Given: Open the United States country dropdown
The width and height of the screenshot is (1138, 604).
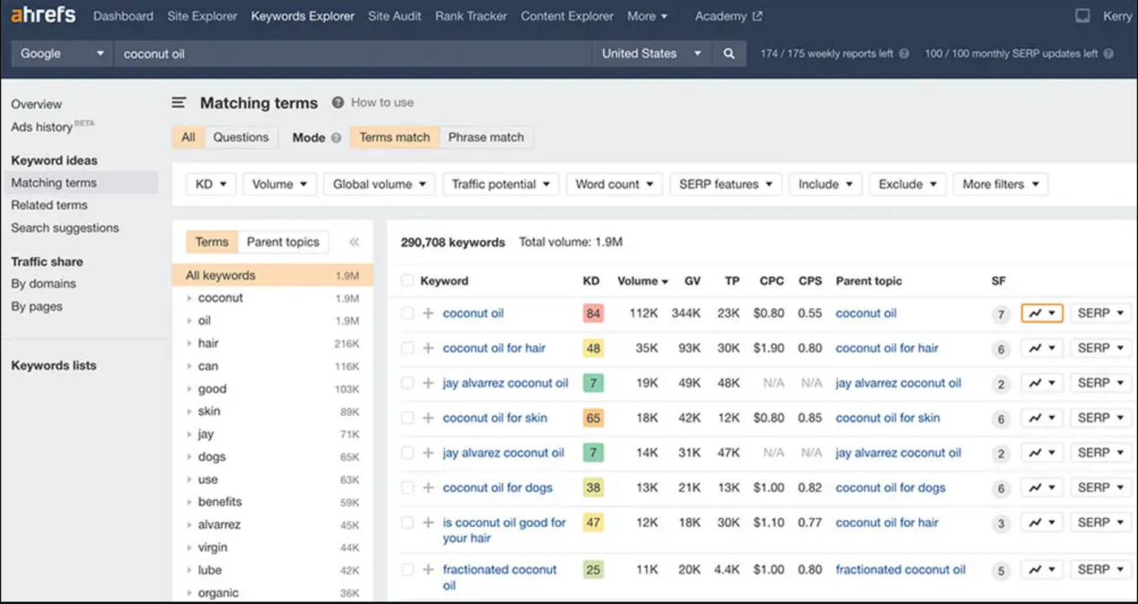Looking at the screenshot, I should (x=652, y=54).
